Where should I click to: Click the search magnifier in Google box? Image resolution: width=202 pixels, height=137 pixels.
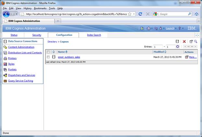point(189,14)
